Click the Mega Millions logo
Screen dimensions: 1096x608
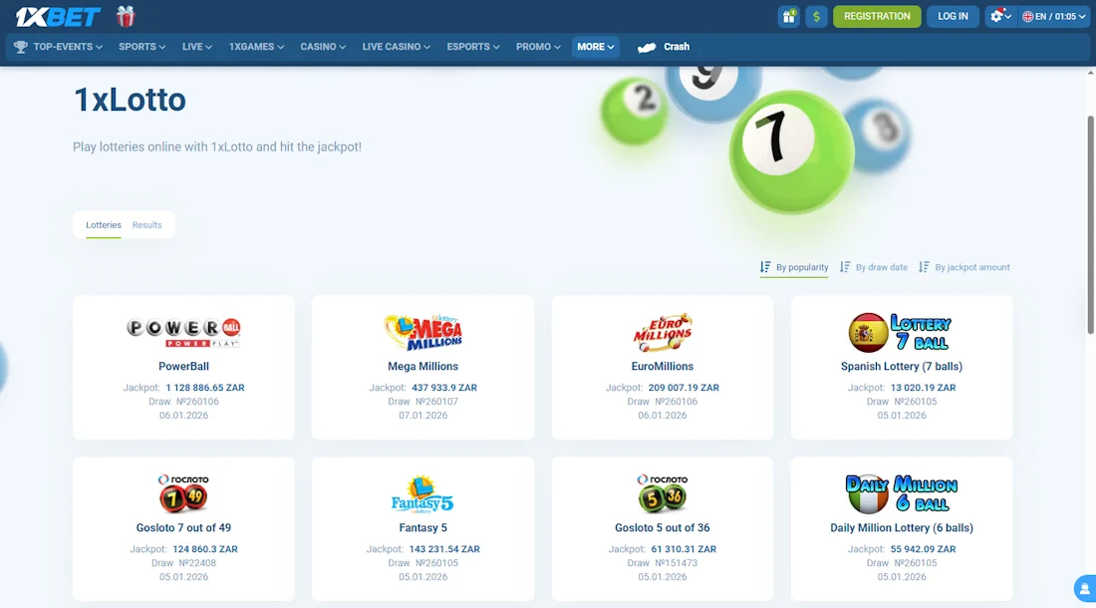pyautogui.click(x=422, y=330)
